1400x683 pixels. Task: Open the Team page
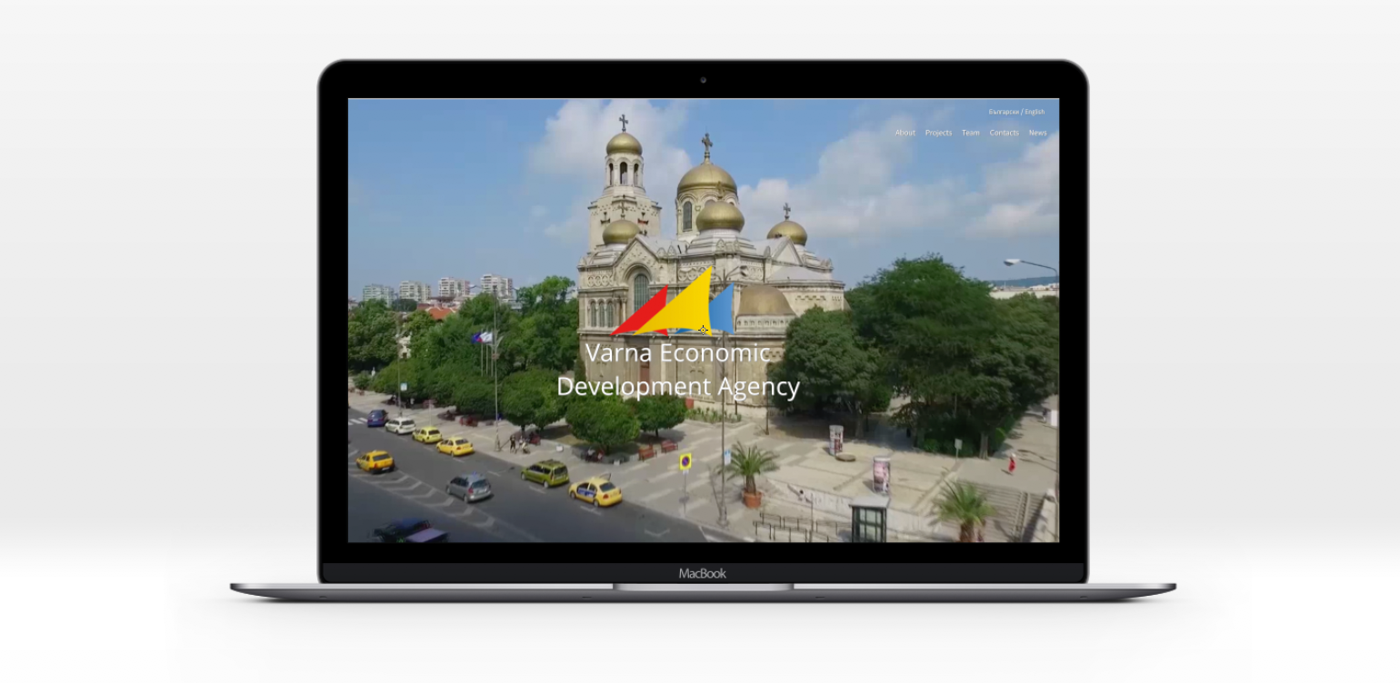pos(971,133)
